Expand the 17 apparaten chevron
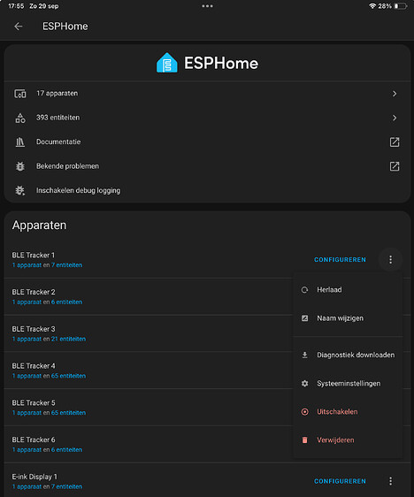The width and height of the screenshot is (414, 497). 395,94
